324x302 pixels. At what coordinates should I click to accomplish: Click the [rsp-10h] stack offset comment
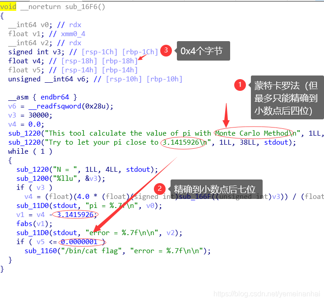124,79
